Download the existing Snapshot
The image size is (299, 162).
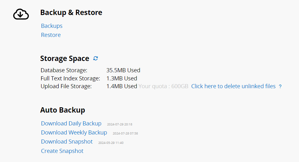click(x=67, y=142)
